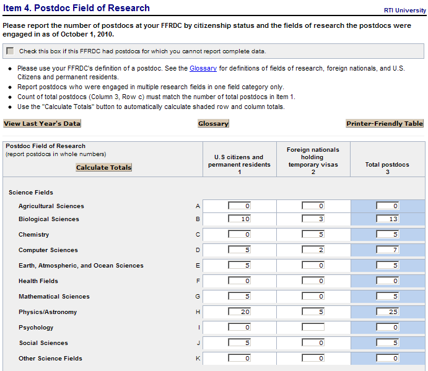Focus Computer Sciences U.S. citizens field
The height and width of the screenshot is (371, 428).
click(239, 250)
